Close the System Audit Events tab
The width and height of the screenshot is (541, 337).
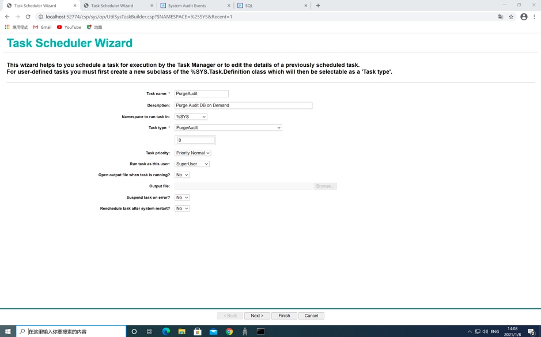click(229, 6)
